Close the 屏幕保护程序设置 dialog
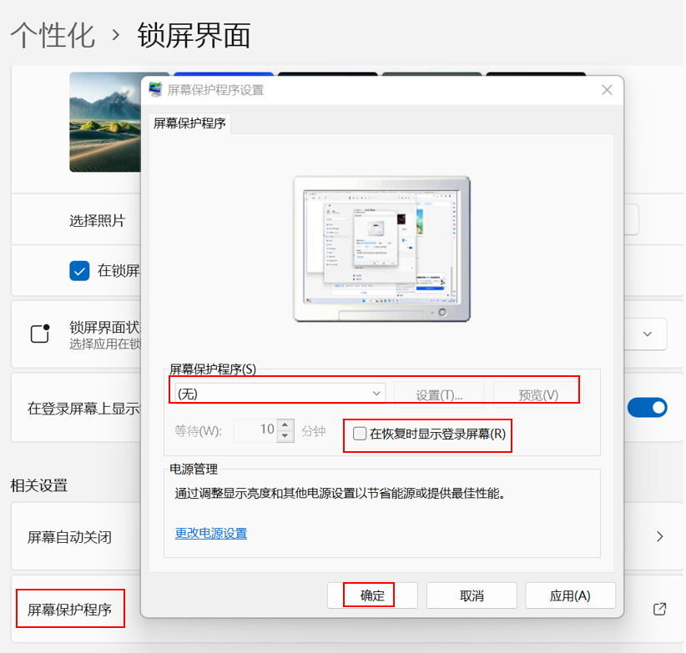This screenshot has height=653, width=686. coord(607,89)
